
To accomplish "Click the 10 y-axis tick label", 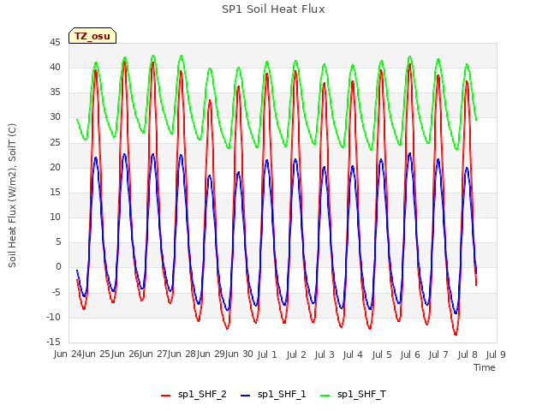I will pyautogui.click(x=55, y=217).
